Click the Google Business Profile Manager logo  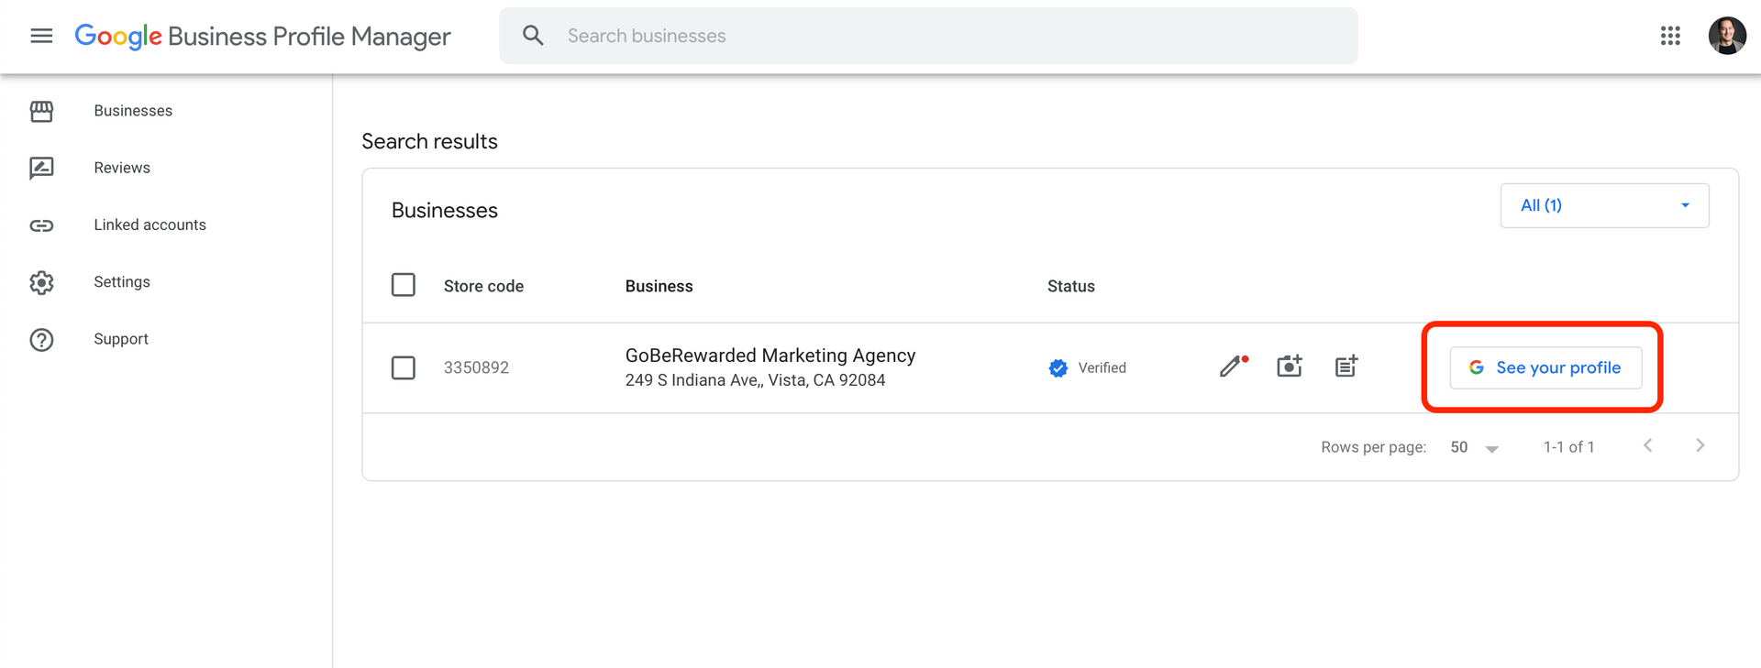[x=262, y=36]
